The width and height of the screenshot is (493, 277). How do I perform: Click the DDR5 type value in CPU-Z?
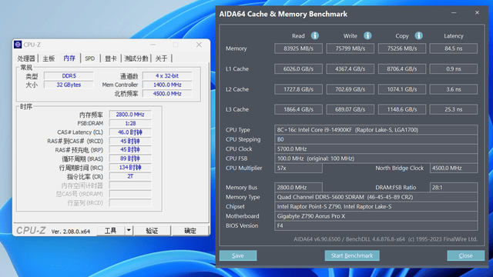(69, 75)
